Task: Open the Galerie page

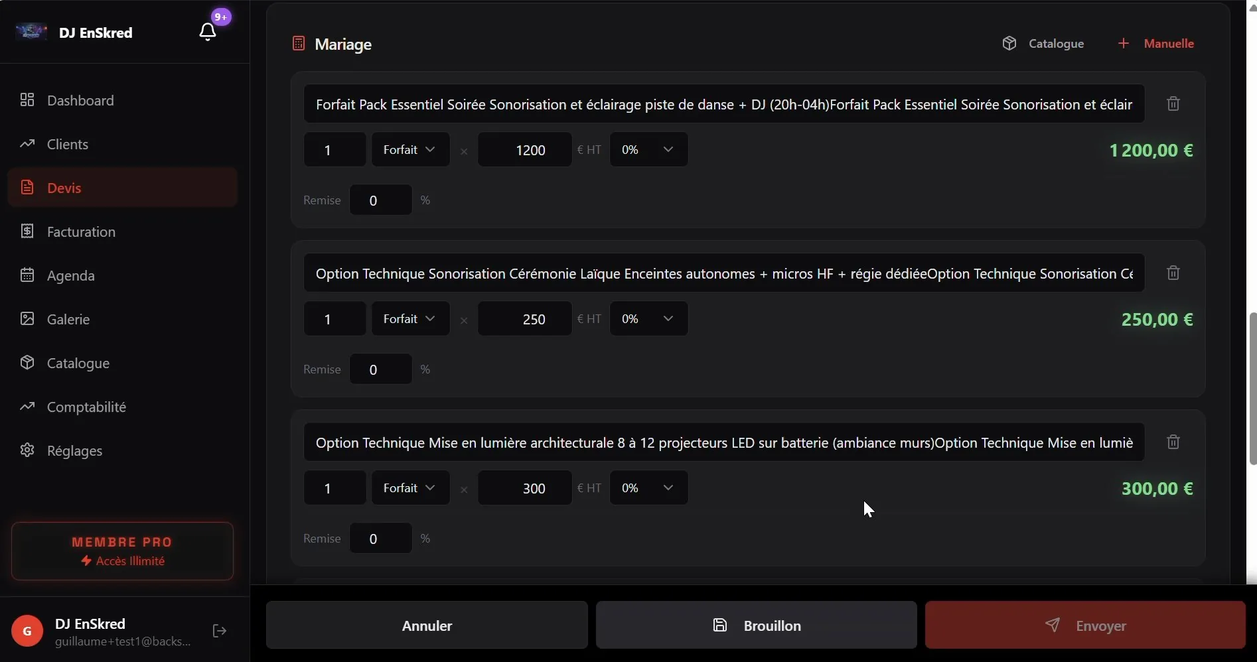Action: (x=123, y=319)
